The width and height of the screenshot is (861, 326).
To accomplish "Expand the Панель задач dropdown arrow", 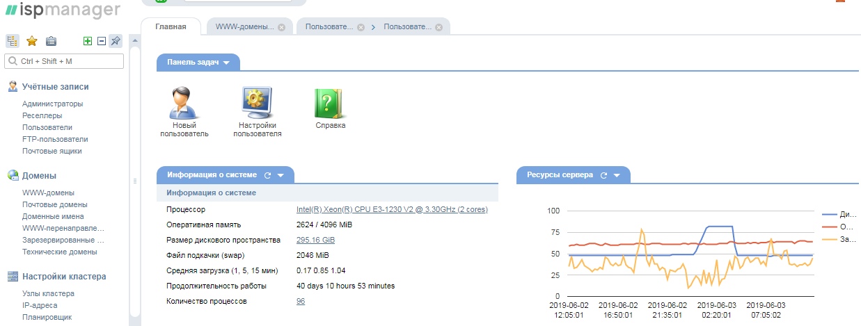I will pos(226,63).
